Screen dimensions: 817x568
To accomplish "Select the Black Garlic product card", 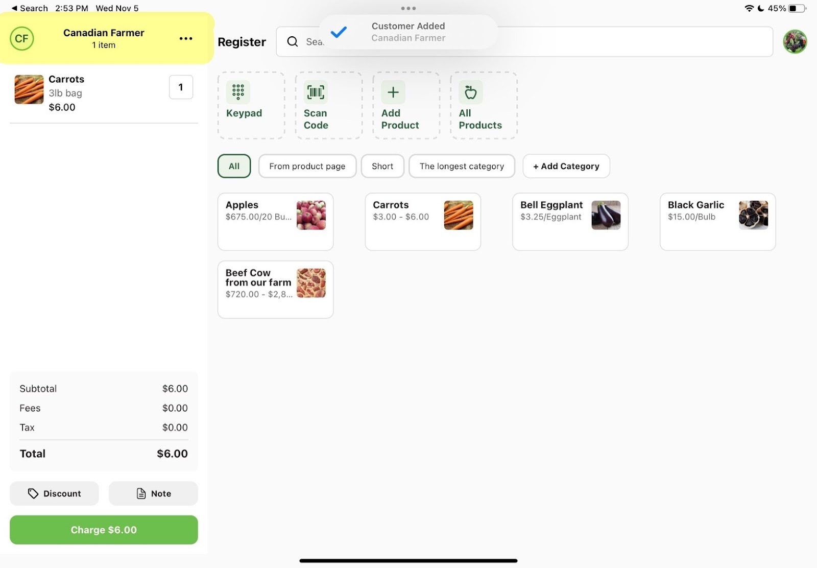I will tap(717, 221).
